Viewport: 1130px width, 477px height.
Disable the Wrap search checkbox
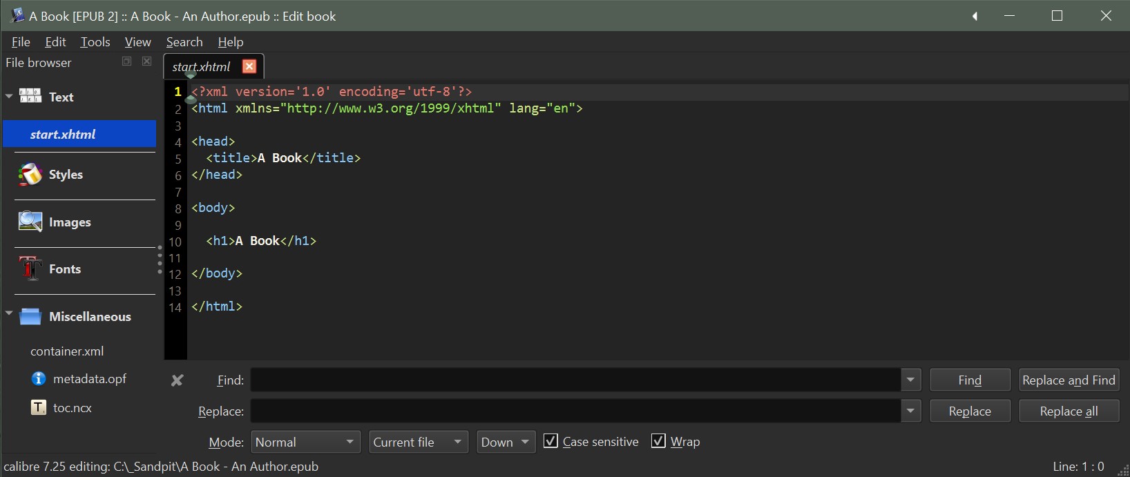pyautogui.click(x=658, y=441)
